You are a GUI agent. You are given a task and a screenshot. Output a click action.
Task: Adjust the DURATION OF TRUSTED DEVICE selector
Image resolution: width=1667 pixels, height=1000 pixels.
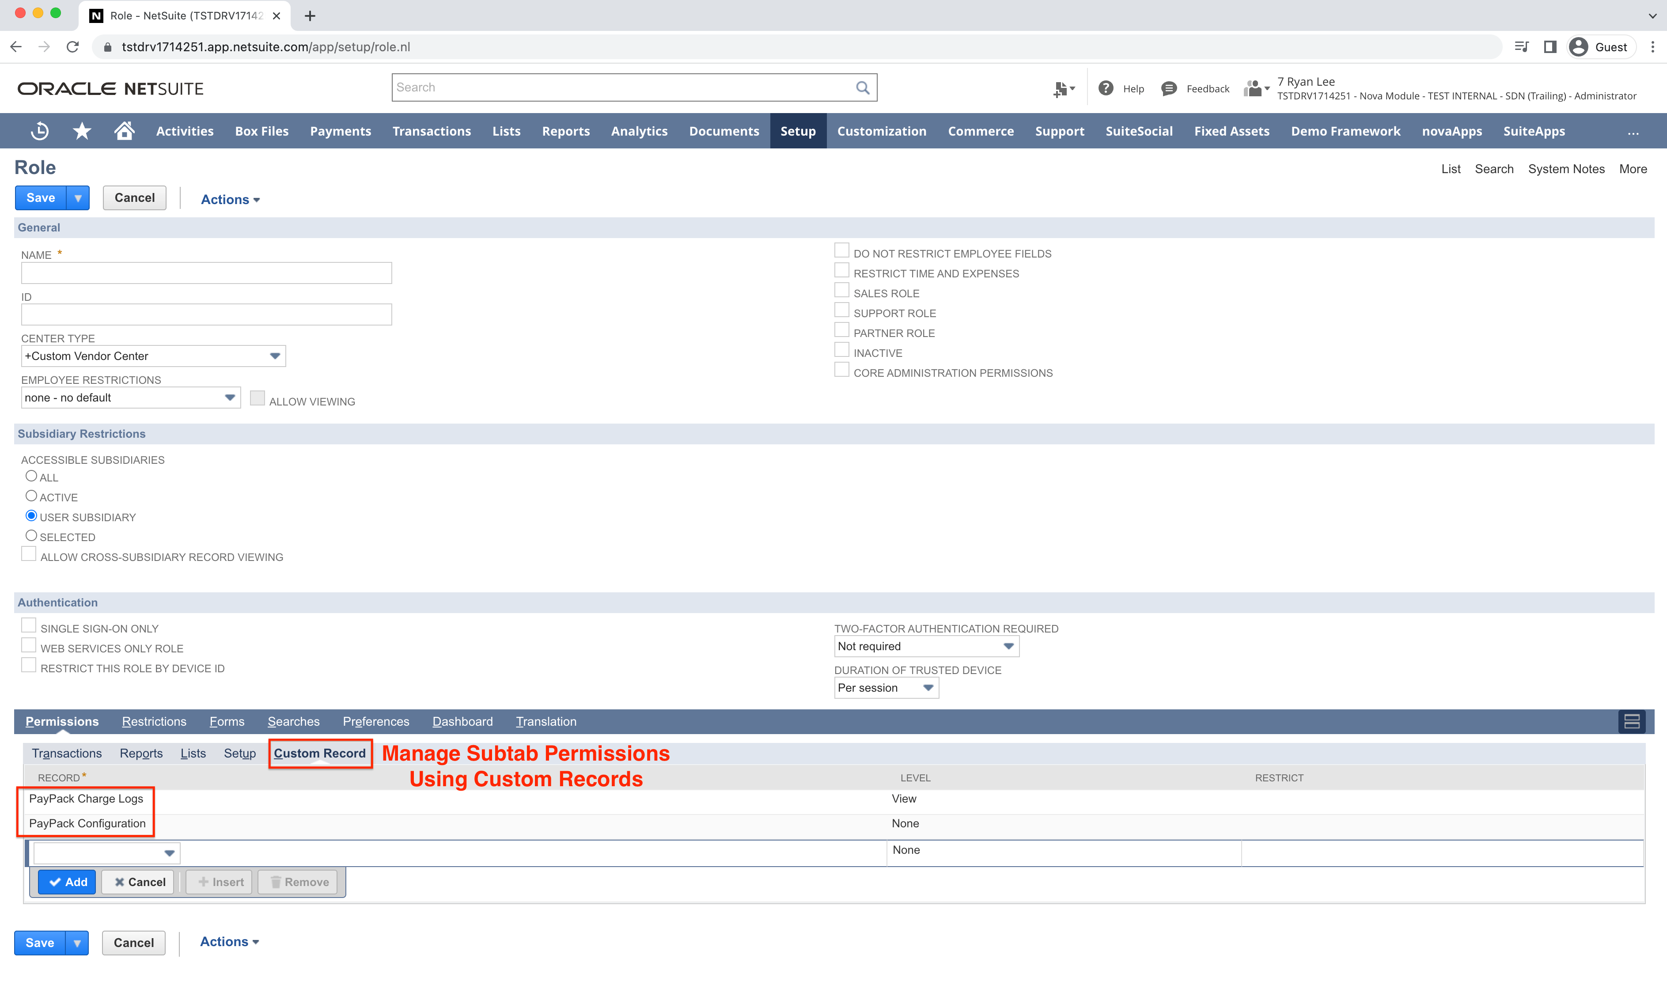click(x=928, y=688)
